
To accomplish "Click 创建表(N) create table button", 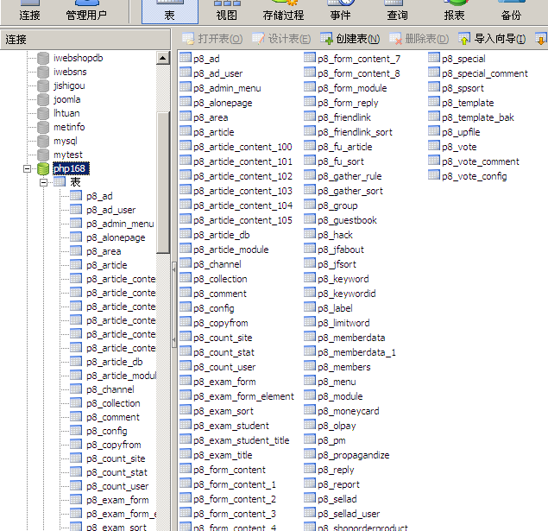I will click(350, 39).
